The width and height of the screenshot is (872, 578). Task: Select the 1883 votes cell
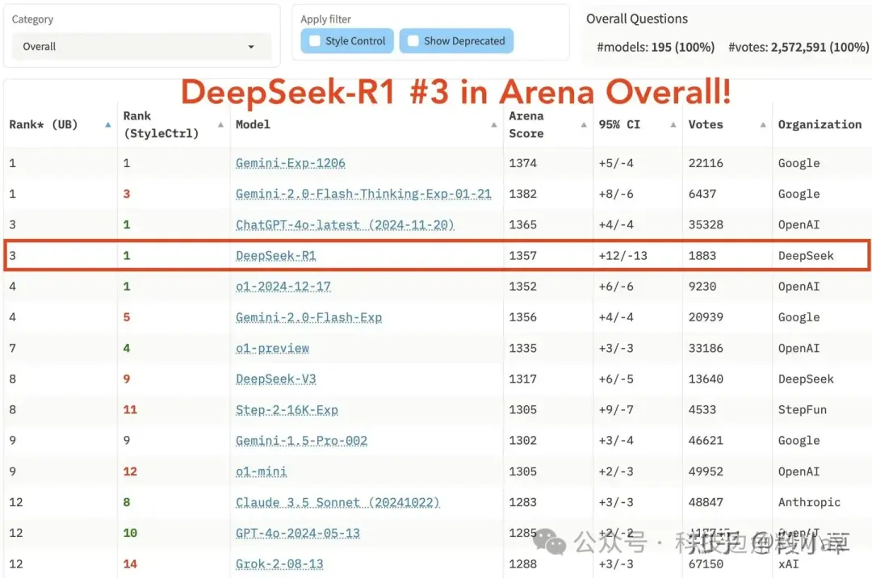point(702,256)
